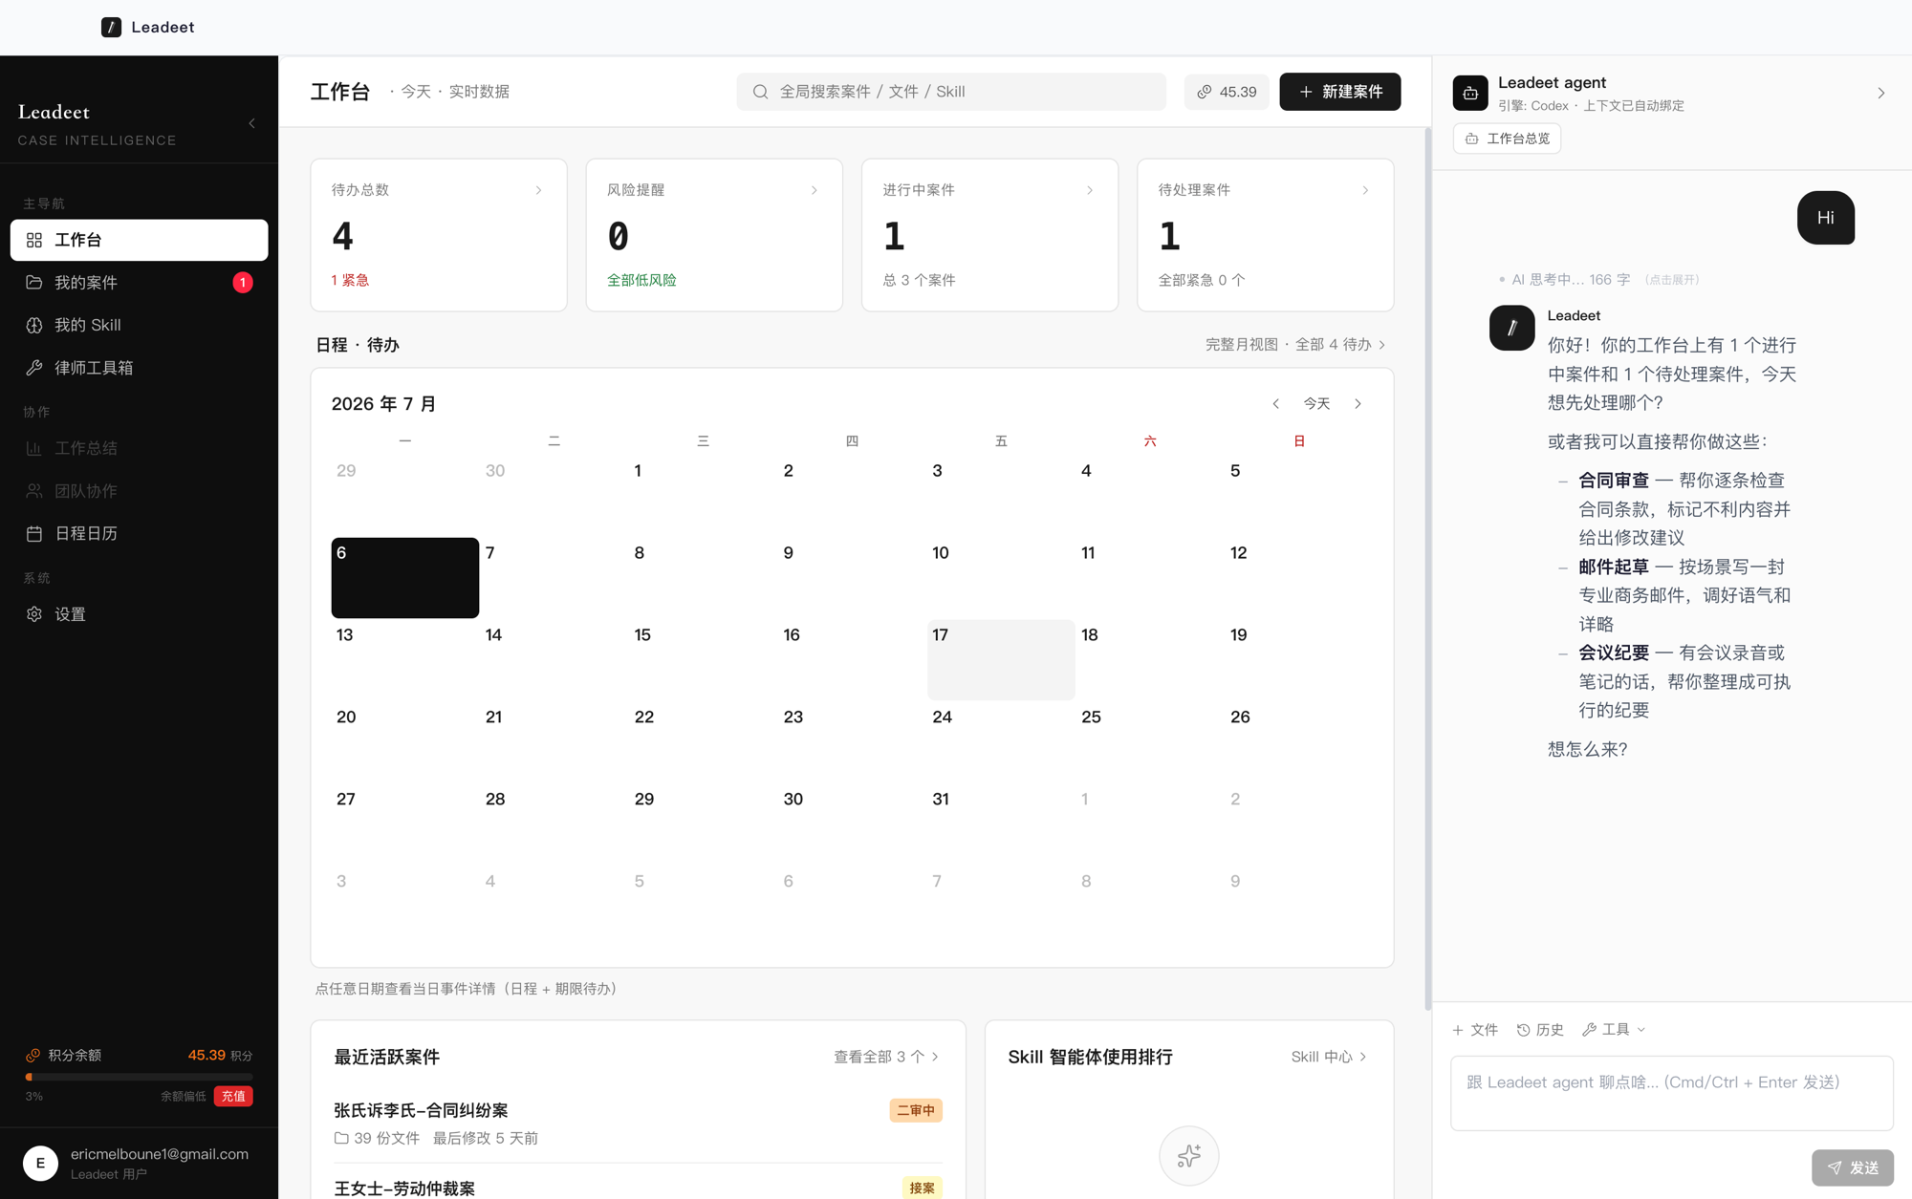The image size is (1912, 1199).
Task: Click the 充值 recharge button
Action: [x=233, y=1096]
